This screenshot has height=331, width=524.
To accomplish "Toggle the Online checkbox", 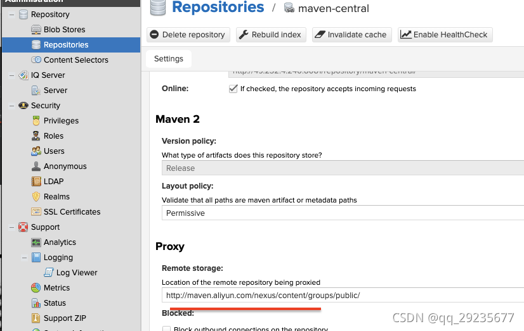I will 233,89.
